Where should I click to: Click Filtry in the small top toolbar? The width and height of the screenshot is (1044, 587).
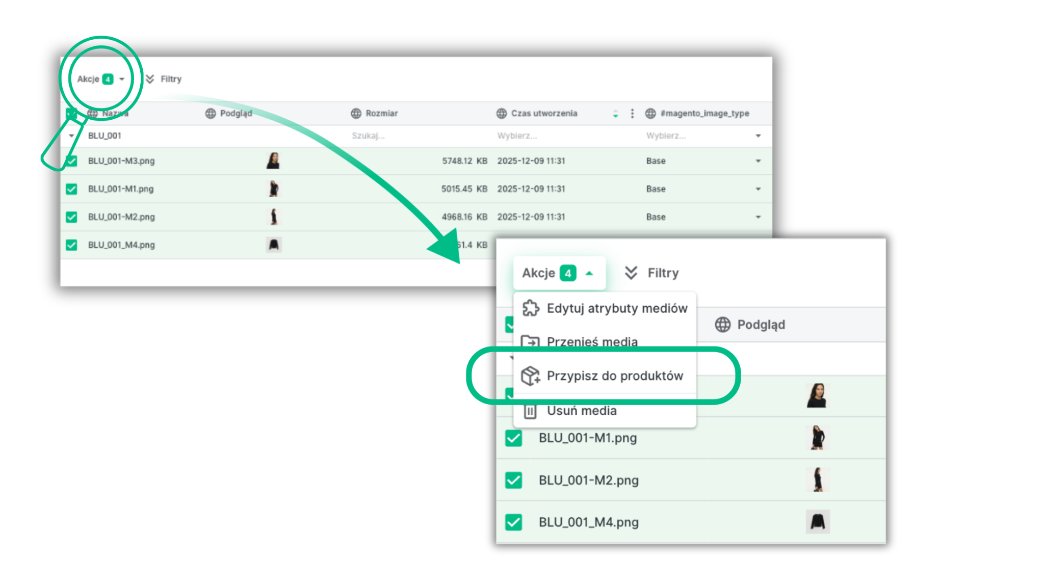[170, 79]
